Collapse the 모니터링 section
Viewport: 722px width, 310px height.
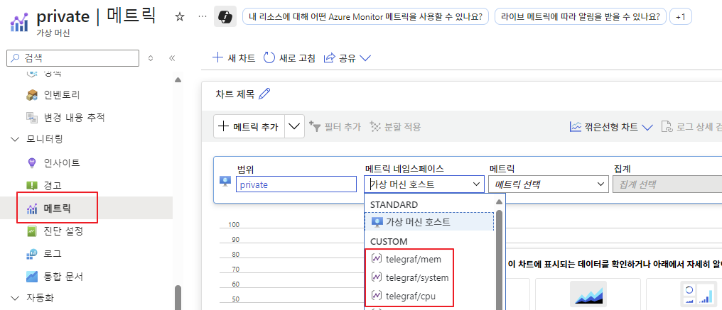tap(16, 139)
